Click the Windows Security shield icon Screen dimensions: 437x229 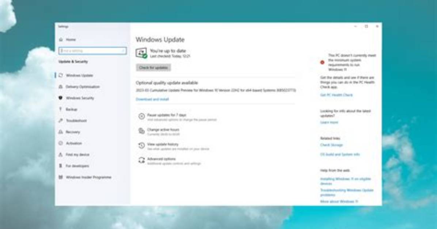click(61, 98)
